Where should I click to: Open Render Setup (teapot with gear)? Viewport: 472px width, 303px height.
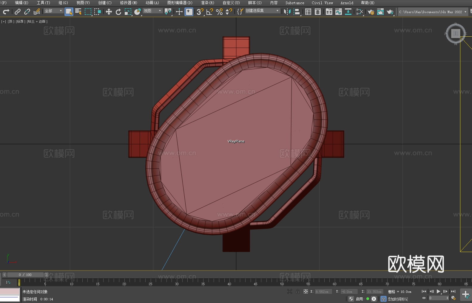(x=371, y=12)
